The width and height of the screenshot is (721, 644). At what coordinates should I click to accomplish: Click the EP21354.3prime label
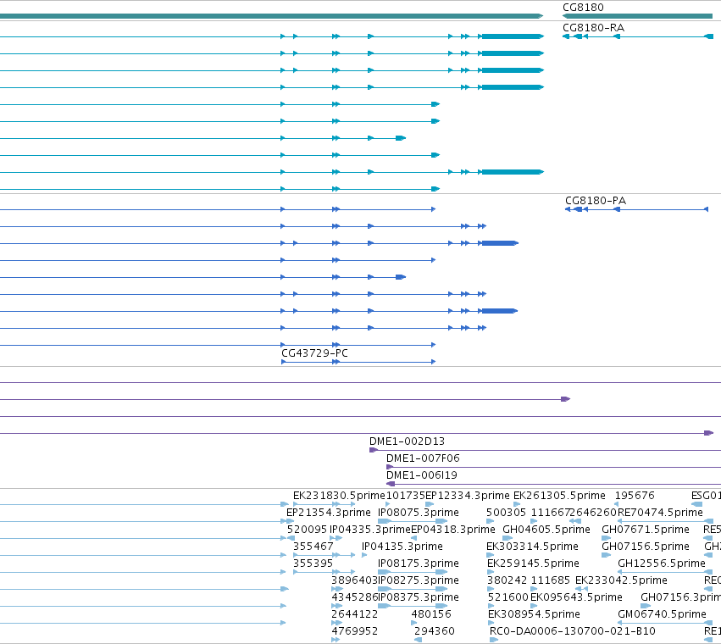tap(329, 513)
